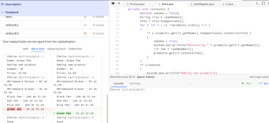The image size is (269, 123).
Task: Click 'products.get(i).restock(lek);' code line
Action: coord(178,53)
